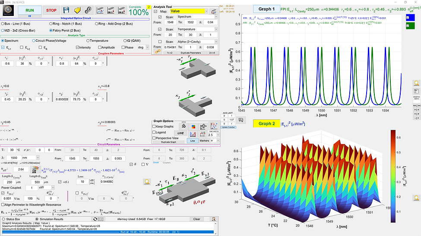
Task: Toggle the Phase checkbox
Action: 123,47
